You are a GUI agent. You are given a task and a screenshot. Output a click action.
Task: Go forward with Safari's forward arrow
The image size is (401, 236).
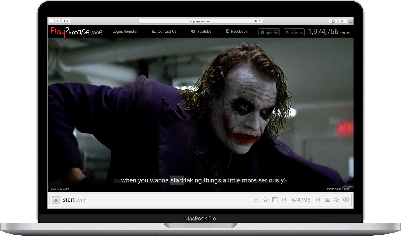pyautogui.click(x=58, y=21)
